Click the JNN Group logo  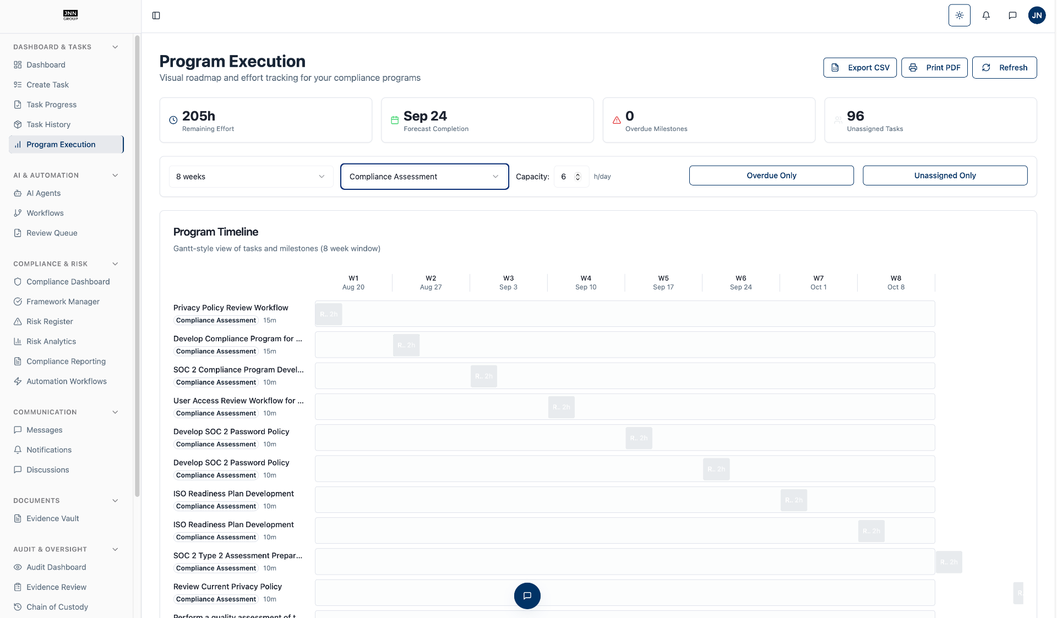[x=70, y=15]
